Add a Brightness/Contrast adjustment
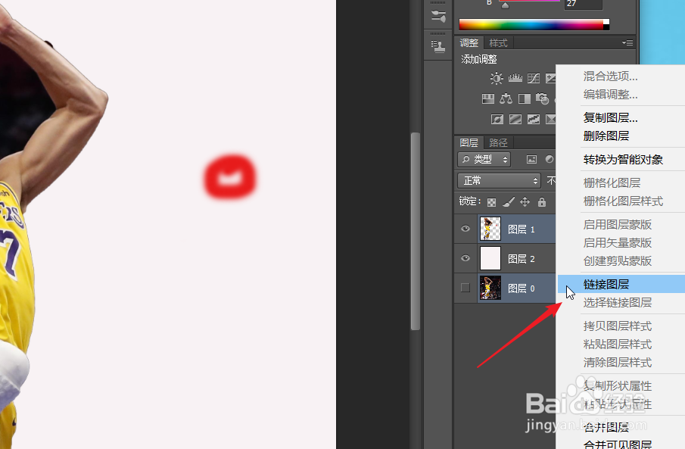The height and width of the screenshot is (449, 685). pyautogui.click(x=497, y=78)
